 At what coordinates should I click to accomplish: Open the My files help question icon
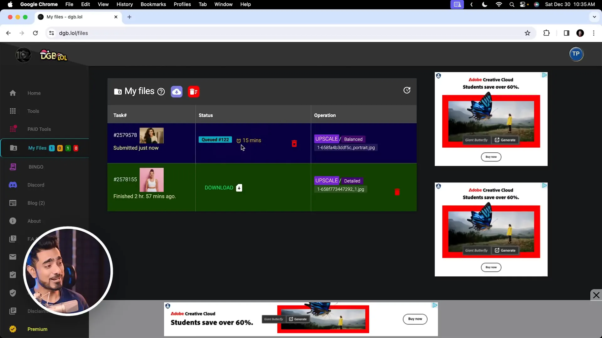pos(161,92)
